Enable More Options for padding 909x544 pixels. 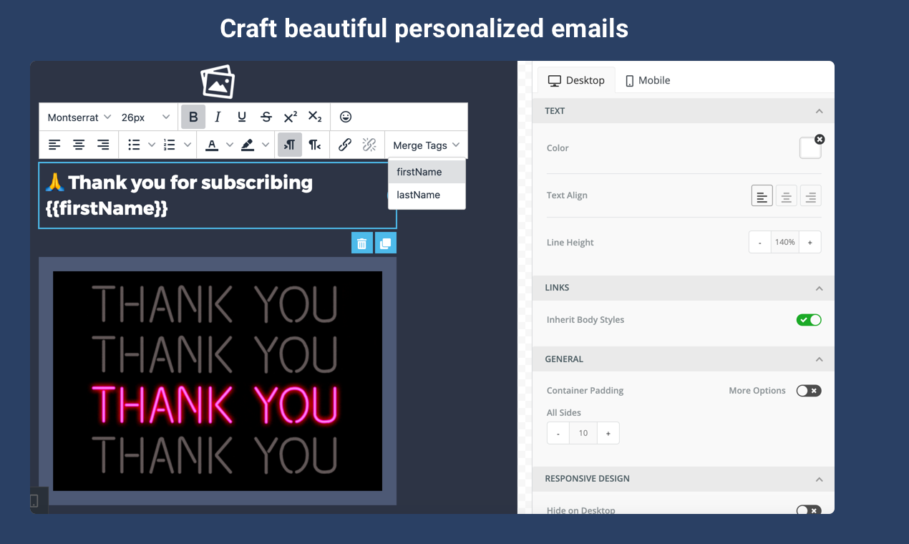click(x=809, y=391)
